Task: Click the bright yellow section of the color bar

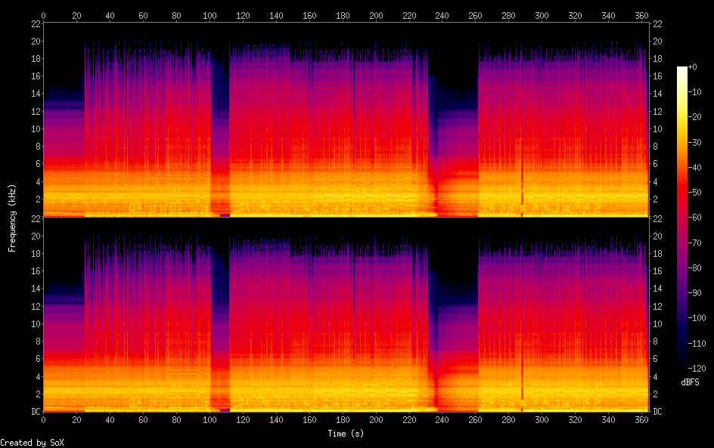Action: [683, 113]
